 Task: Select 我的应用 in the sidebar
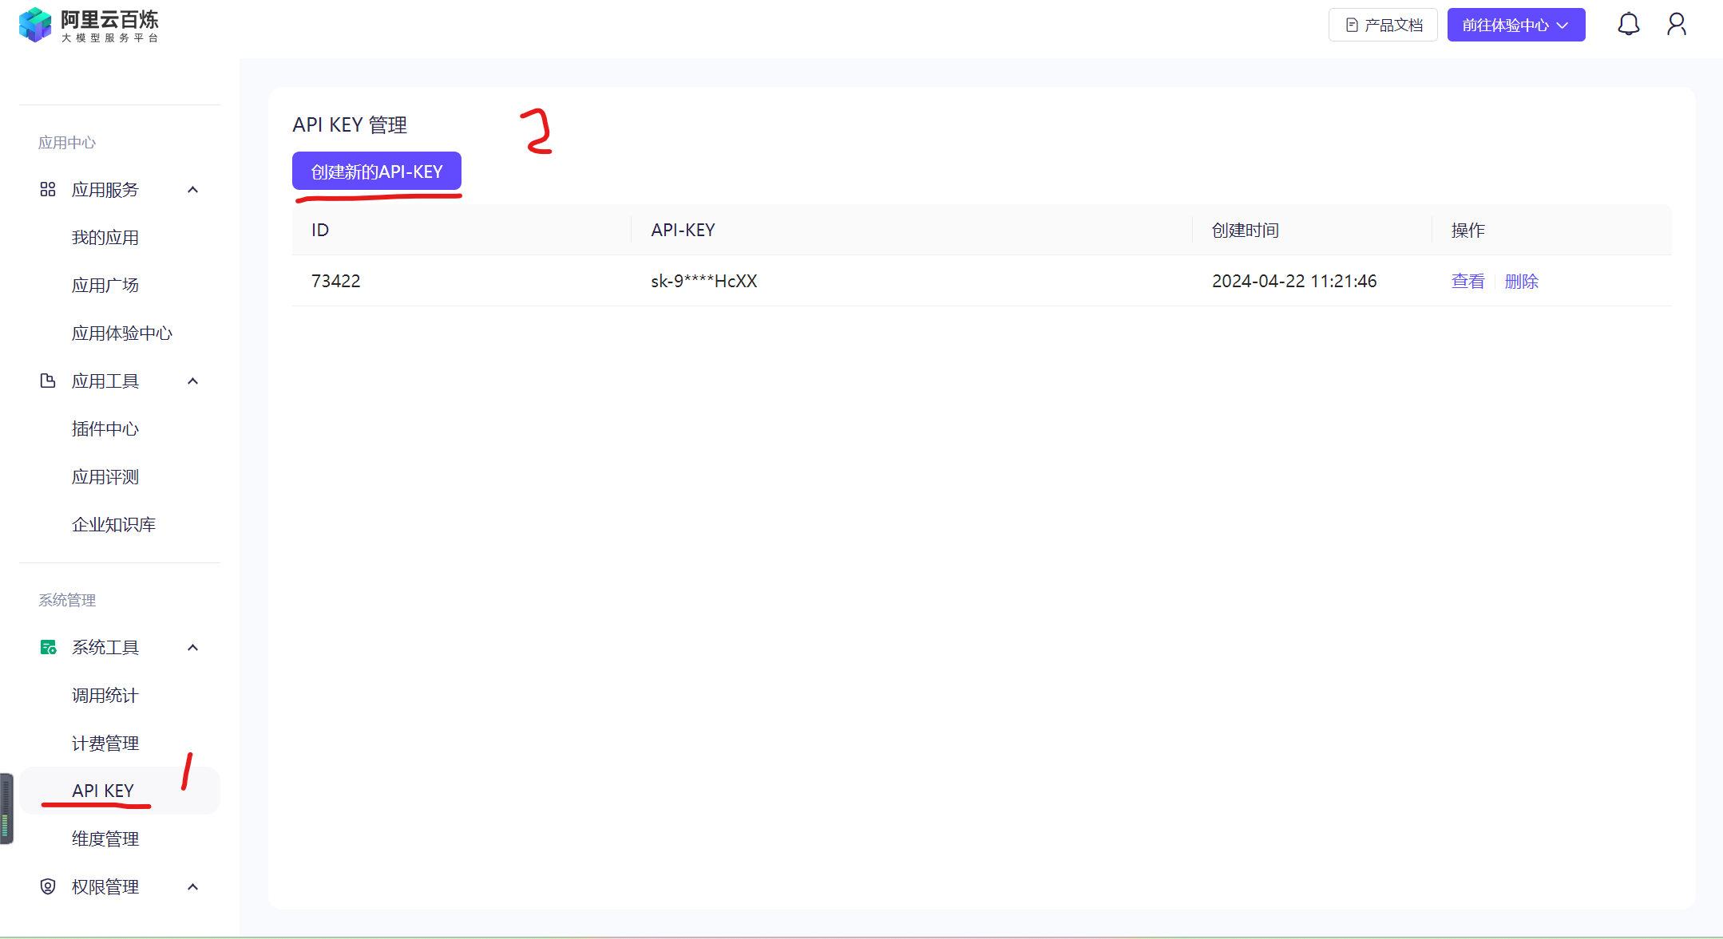coord(105,238)
